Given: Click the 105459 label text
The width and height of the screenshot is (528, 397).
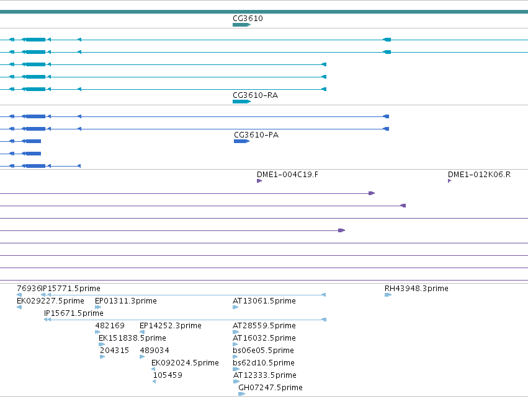Looking at the screenshot, I should [x=168, y=375].
